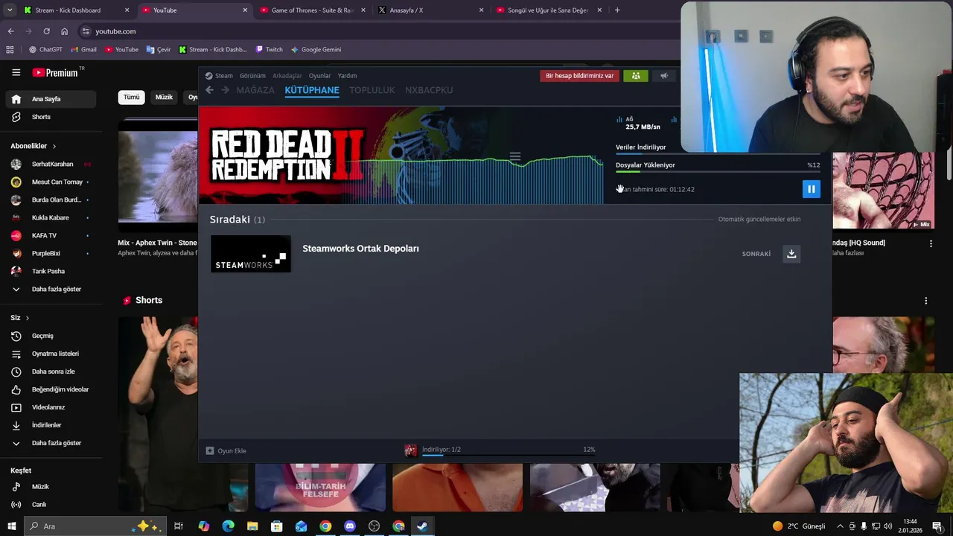Open Görünüm menu in Steam
Viewport: 953px width, 536px height.
pyautogui.click(x=252, y=75)
